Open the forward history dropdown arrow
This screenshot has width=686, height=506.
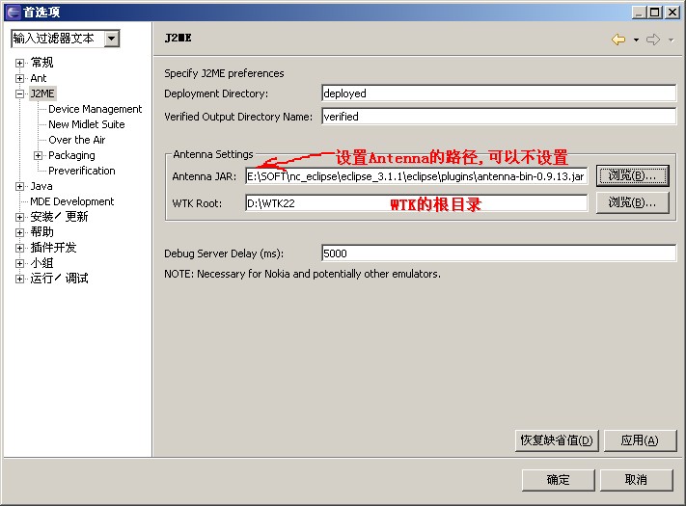click(671, 40)
